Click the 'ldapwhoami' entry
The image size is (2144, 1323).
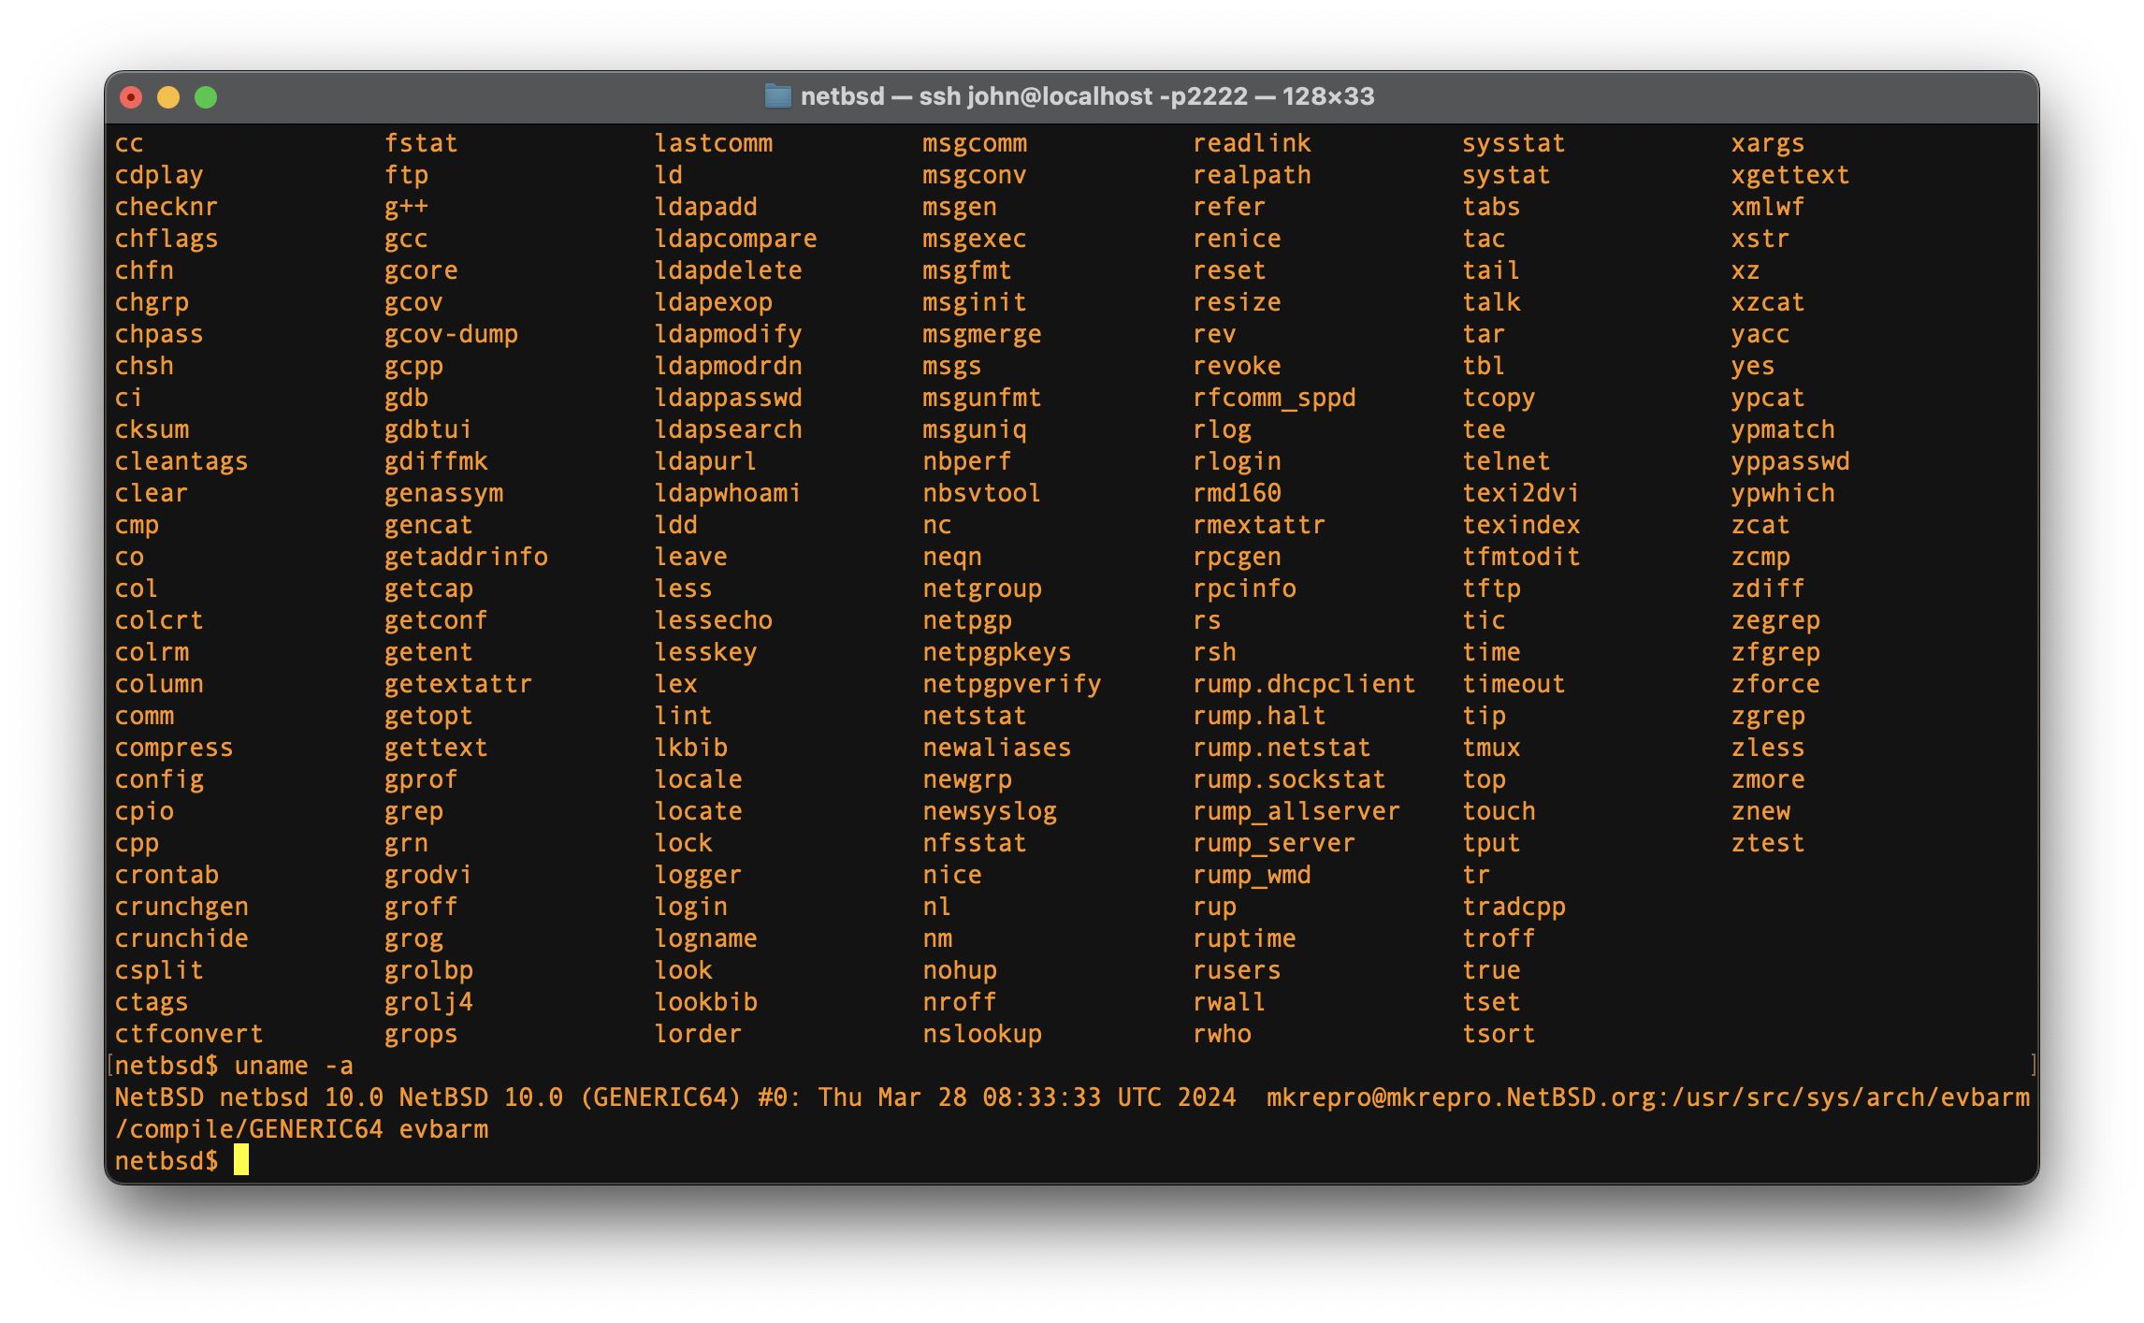click(729, 493)
